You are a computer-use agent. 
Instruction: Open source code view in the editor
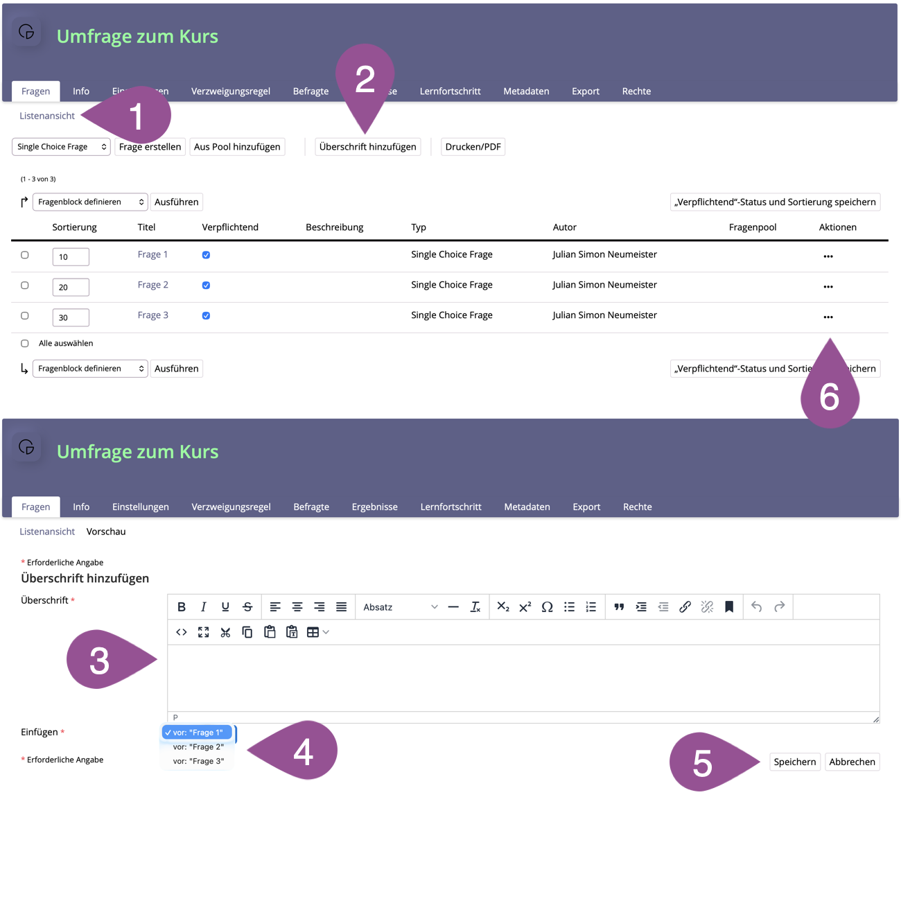click(182, 632)
